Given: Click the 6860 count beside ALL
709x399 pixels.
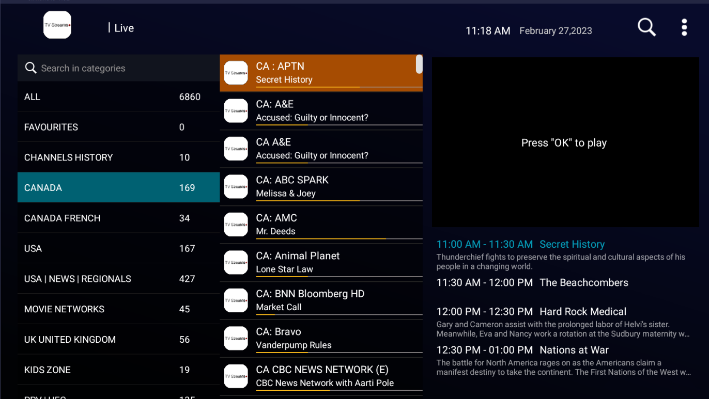Looking at the screenshot, I should (x=190, y=97).
